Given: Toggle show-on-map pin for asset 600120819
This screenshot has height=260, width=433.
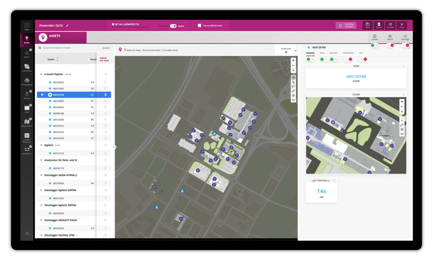Looking at the screenshot, I should pyautogui.click(x=105, y=82).
